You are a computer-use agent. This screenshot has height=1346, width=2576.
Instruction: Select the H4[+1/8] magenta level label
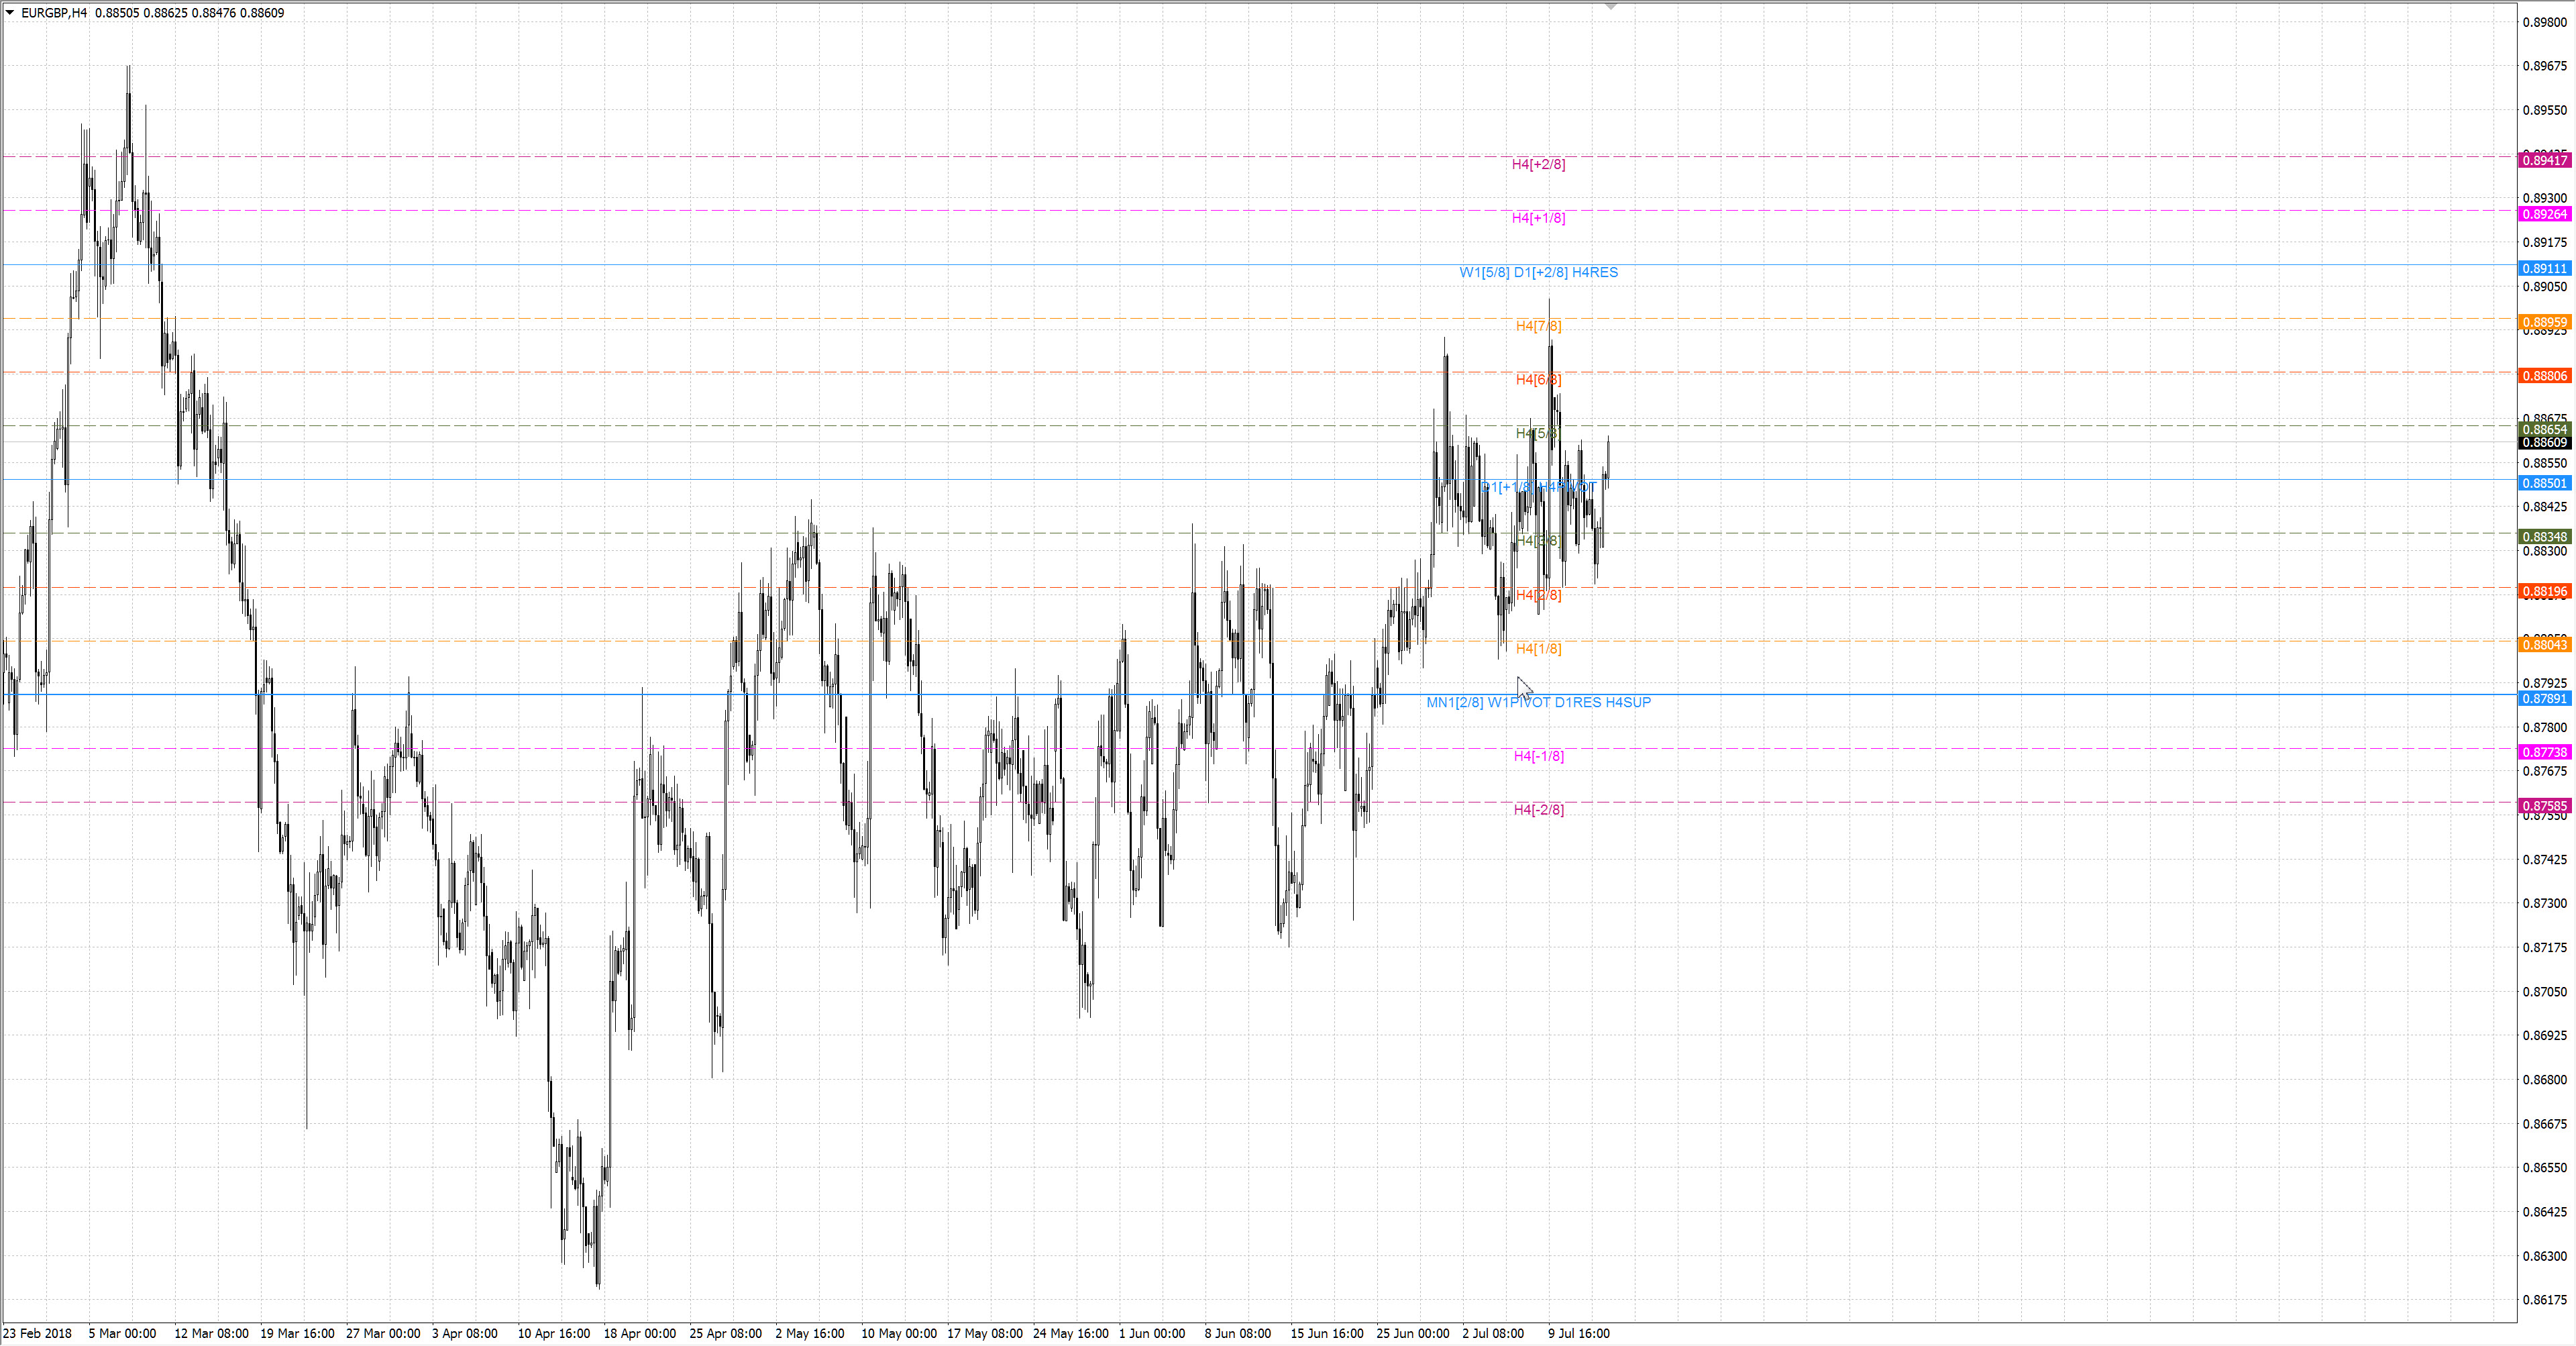click(1538, 218)
